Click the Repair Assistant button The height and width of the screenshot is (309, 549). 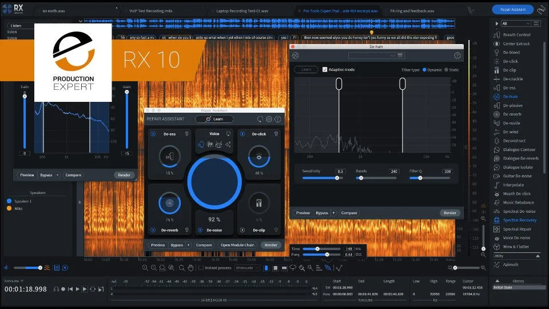pos(513,10)
